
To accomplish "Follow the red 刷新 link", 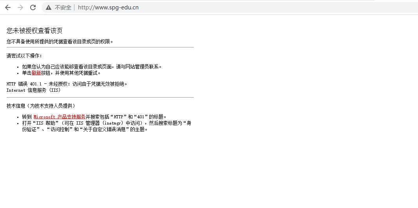I will pyautogui.click(x=36, y=73).
